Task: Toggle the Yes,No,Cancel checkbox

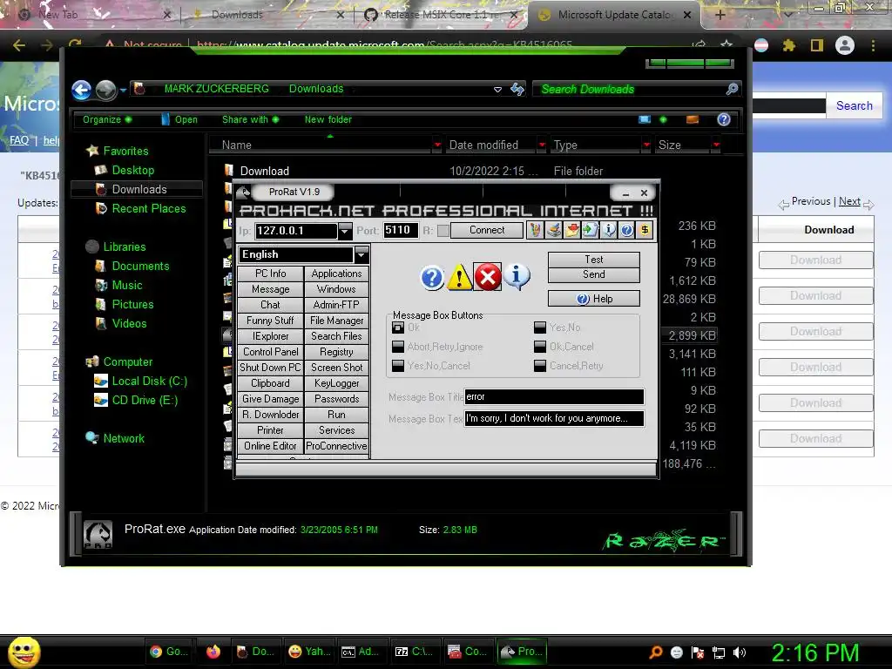Action: tap(398, 365)
